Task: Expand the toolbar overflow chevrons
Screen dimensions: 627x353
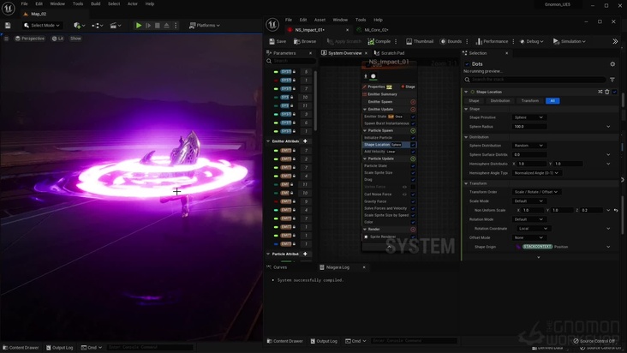Action: [615, 41]
